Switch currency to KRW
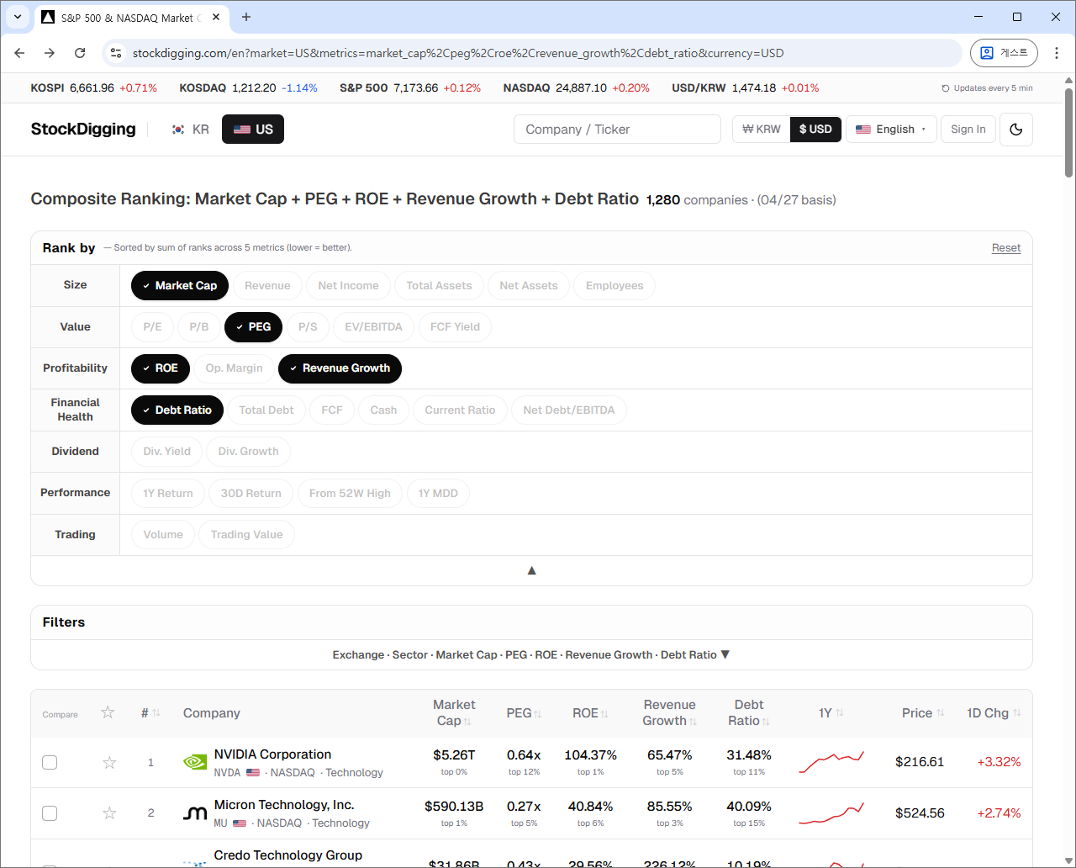Screen dimensions: 1076x868 (762, 130)
